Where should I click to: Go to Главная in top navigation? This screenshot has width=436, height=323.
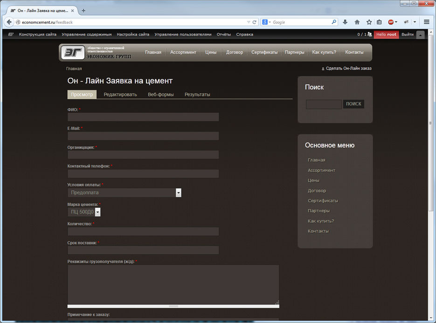(x=153, y=52)
